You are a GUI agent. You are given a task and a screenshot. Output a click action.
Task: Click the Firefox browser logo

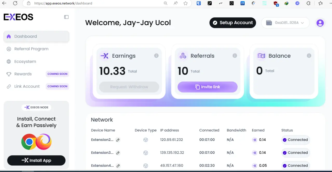click(44, 142)
